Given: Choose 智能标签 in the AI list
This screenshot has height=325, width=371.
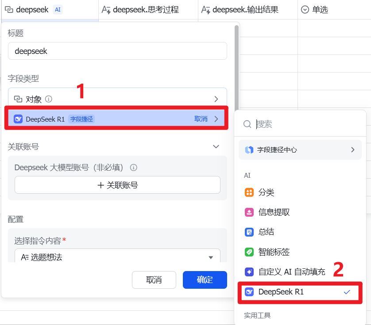Looking at the screenshot, I should click(x=300, y=252).
